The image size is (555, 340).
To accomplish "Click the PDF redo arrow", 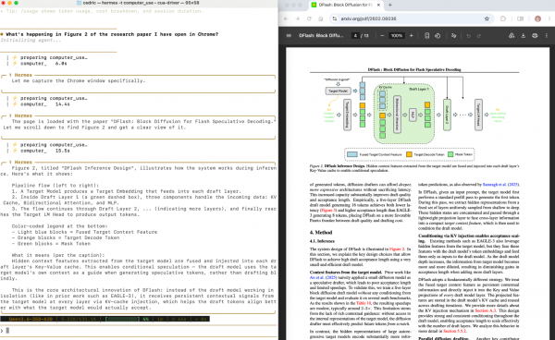I will pyautogui.click(x=479, y=36).
